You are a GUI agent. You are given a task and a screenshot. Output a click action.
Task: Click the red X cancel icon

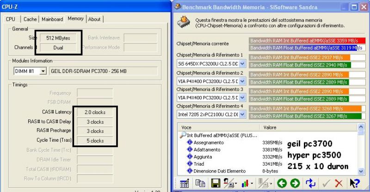coord(339,183)
